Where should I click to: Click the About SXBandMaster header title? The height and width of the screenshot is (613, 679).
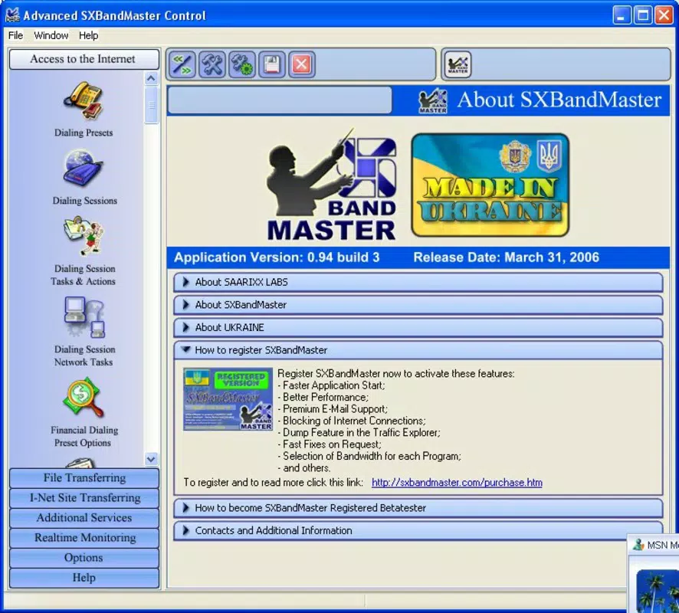point(559,100)
